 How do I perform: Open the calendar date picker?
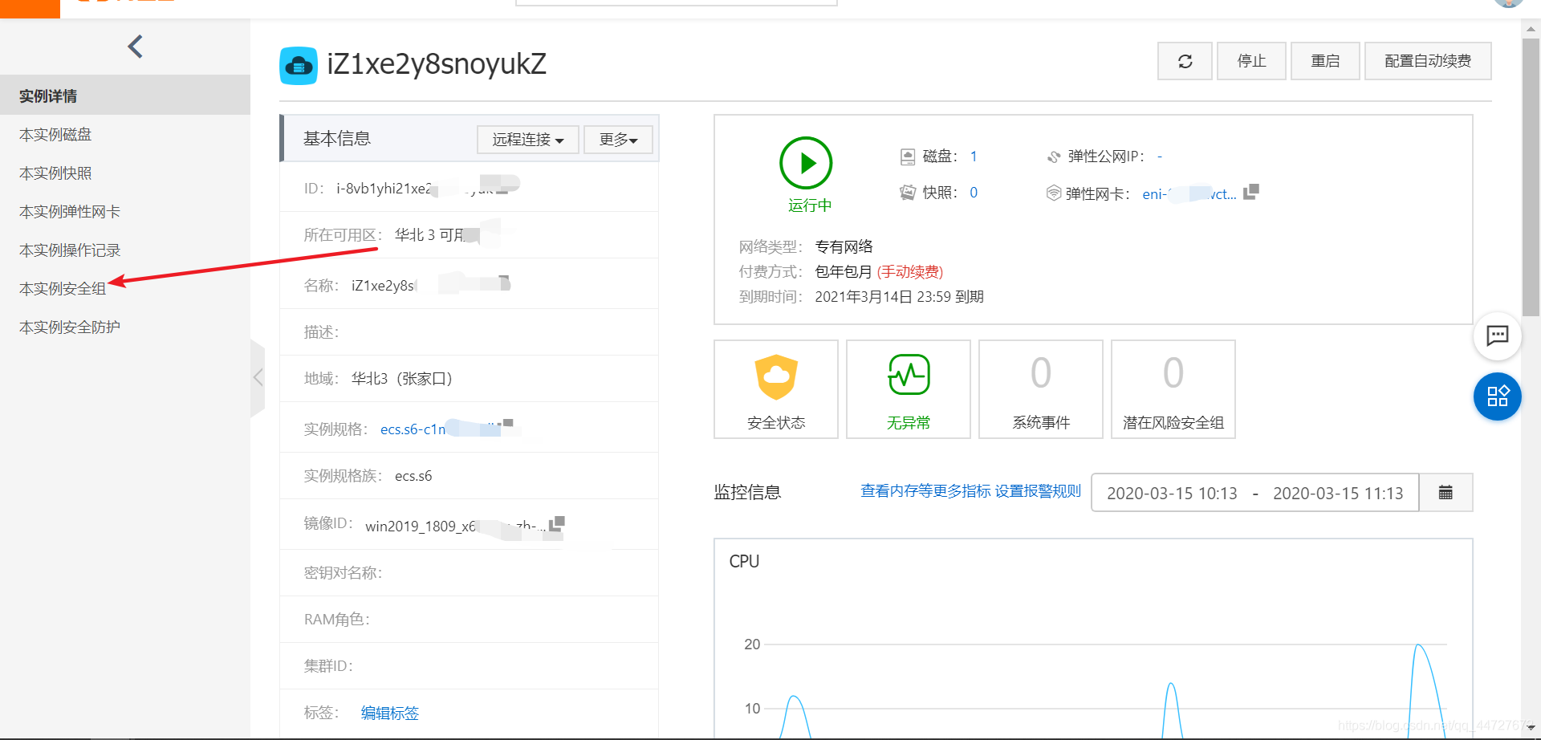(1445, 492)
